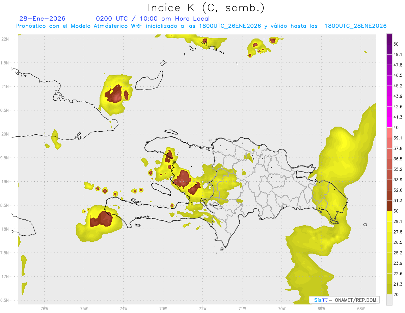Click the color scale value '42.6'

[x=398, y=107]
